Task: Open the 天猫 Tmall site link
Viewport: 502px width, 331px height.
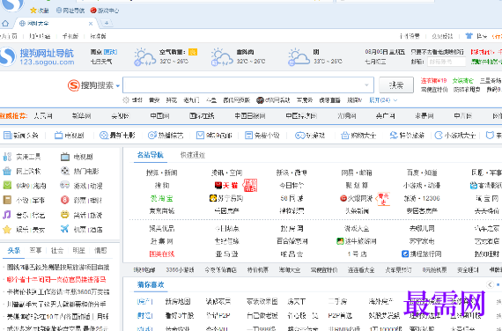Action: click(x=226, y=186)
